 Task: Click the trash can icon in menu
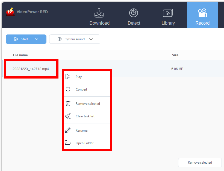point(68,103)
